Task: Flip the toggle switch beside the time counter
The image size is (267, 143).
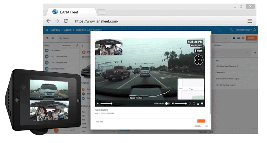Action: click(x=168, y=103)
